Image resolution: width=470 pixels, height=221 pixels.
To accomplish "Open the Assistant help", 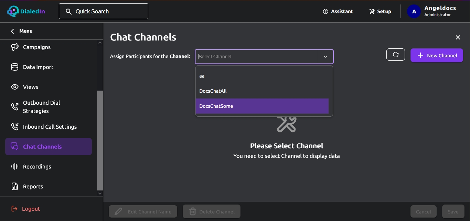I will [x=338, y=11].
